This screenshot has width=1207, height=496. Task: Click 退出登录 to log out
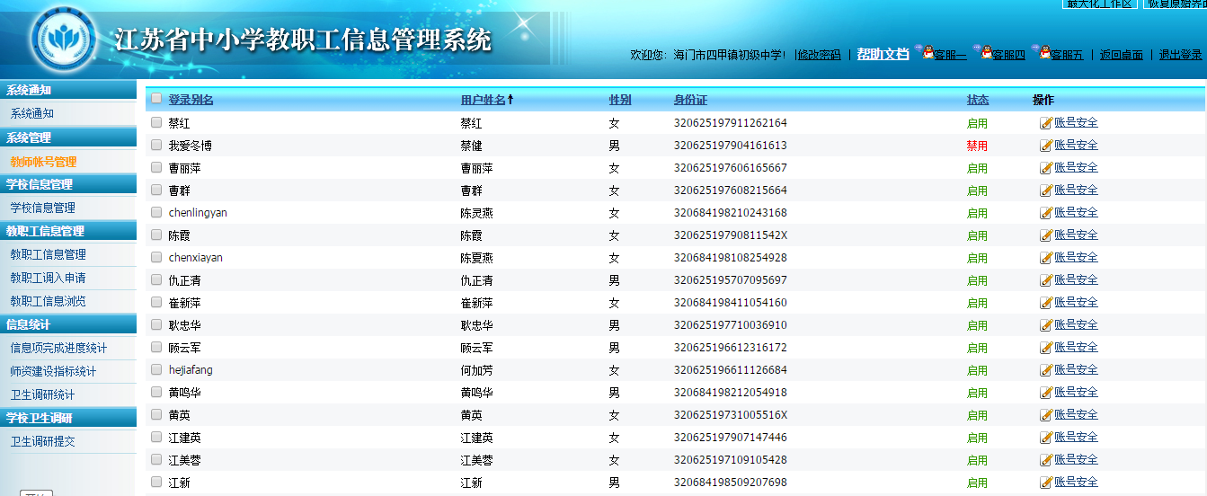(x=1180, y=55)
